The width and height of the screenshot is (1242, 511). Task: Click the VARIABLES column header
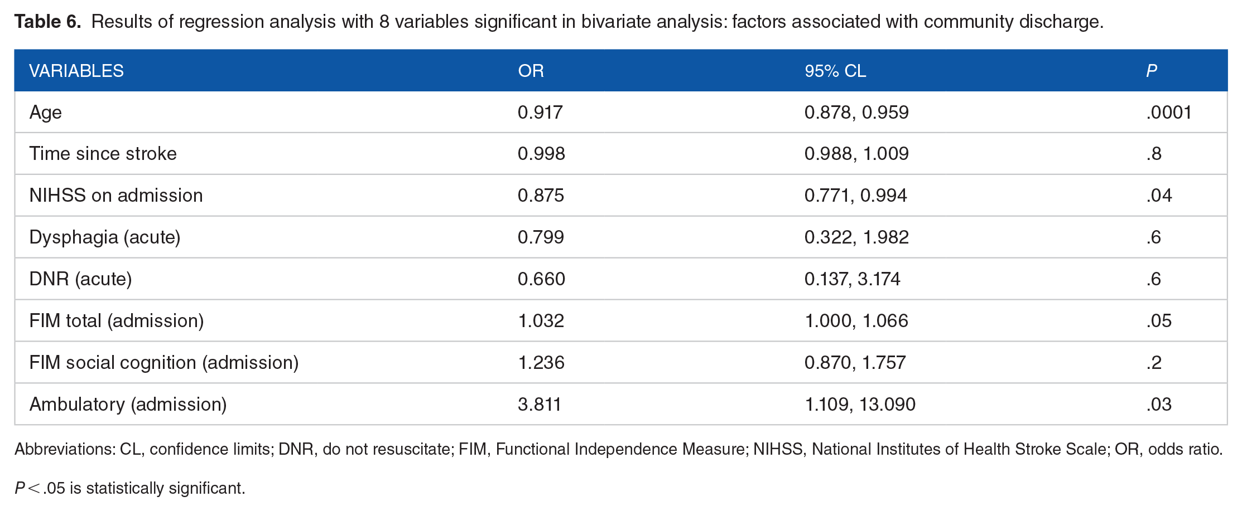coord(76,71)
